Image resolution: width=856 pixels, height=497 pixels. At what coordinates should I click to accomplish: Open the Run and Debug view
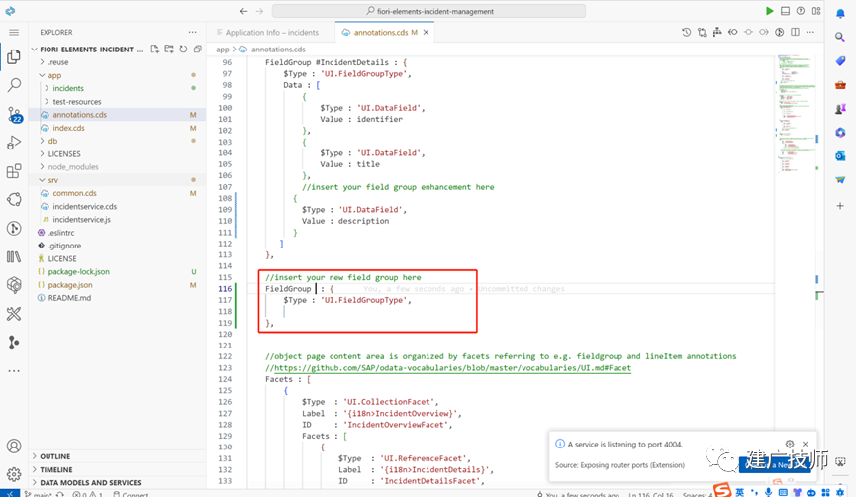pyautogui.click(x=14, y=144)
